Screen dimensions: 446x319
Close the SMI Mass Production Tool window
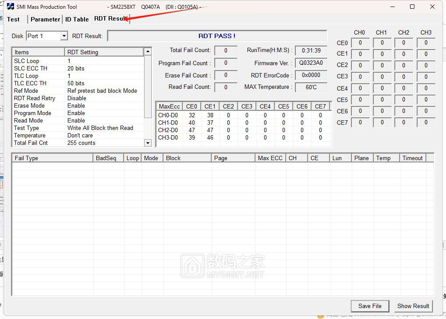click(x=432, y=7)
